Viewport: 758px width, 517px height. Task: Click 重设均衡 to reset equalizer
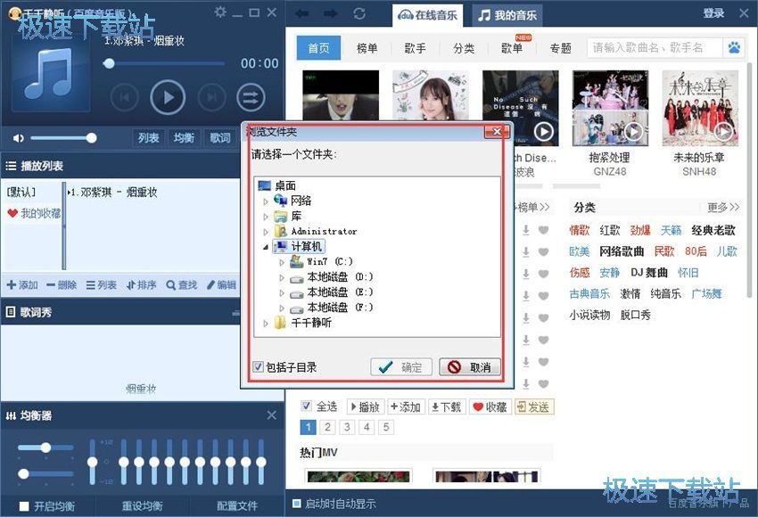click(x=142, y=506)
